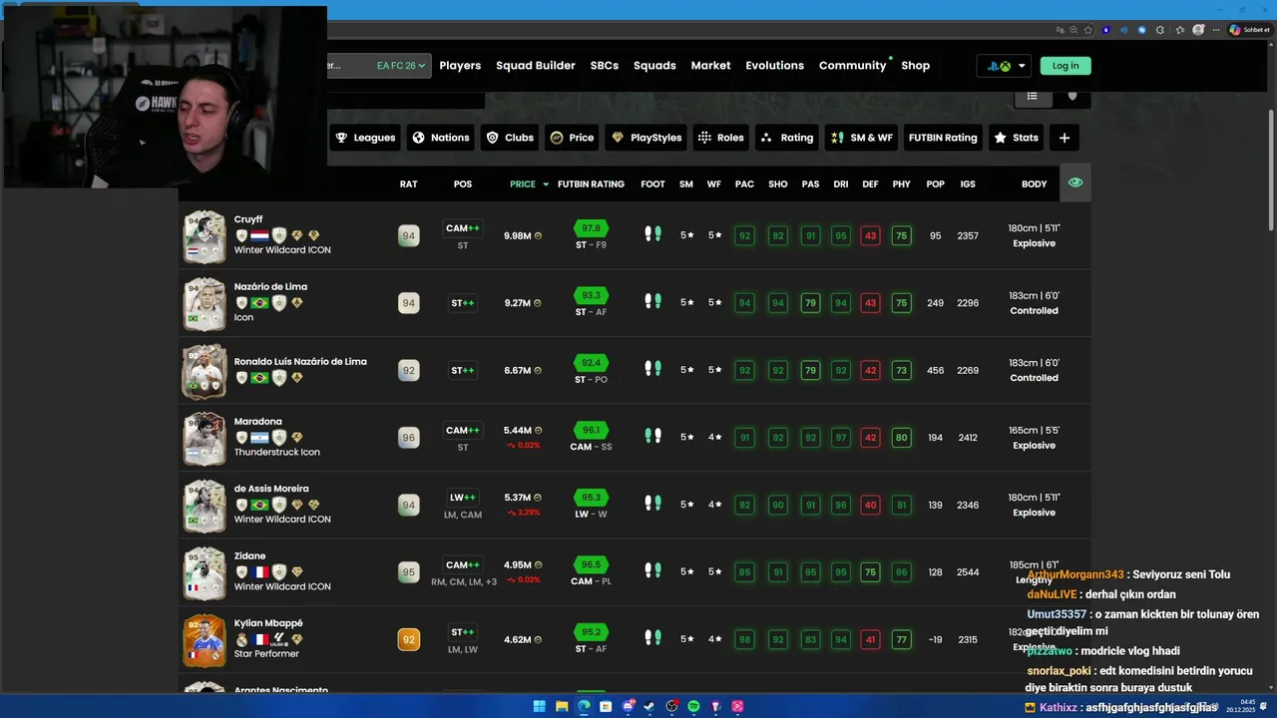
Task: Open Discord from the taskbar
Action: click(629, 705)
